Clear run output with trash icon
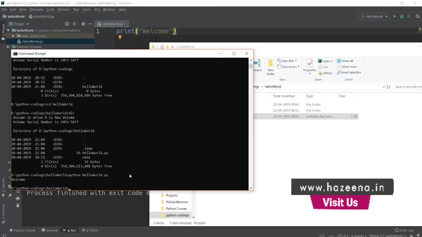 [18, 205]
